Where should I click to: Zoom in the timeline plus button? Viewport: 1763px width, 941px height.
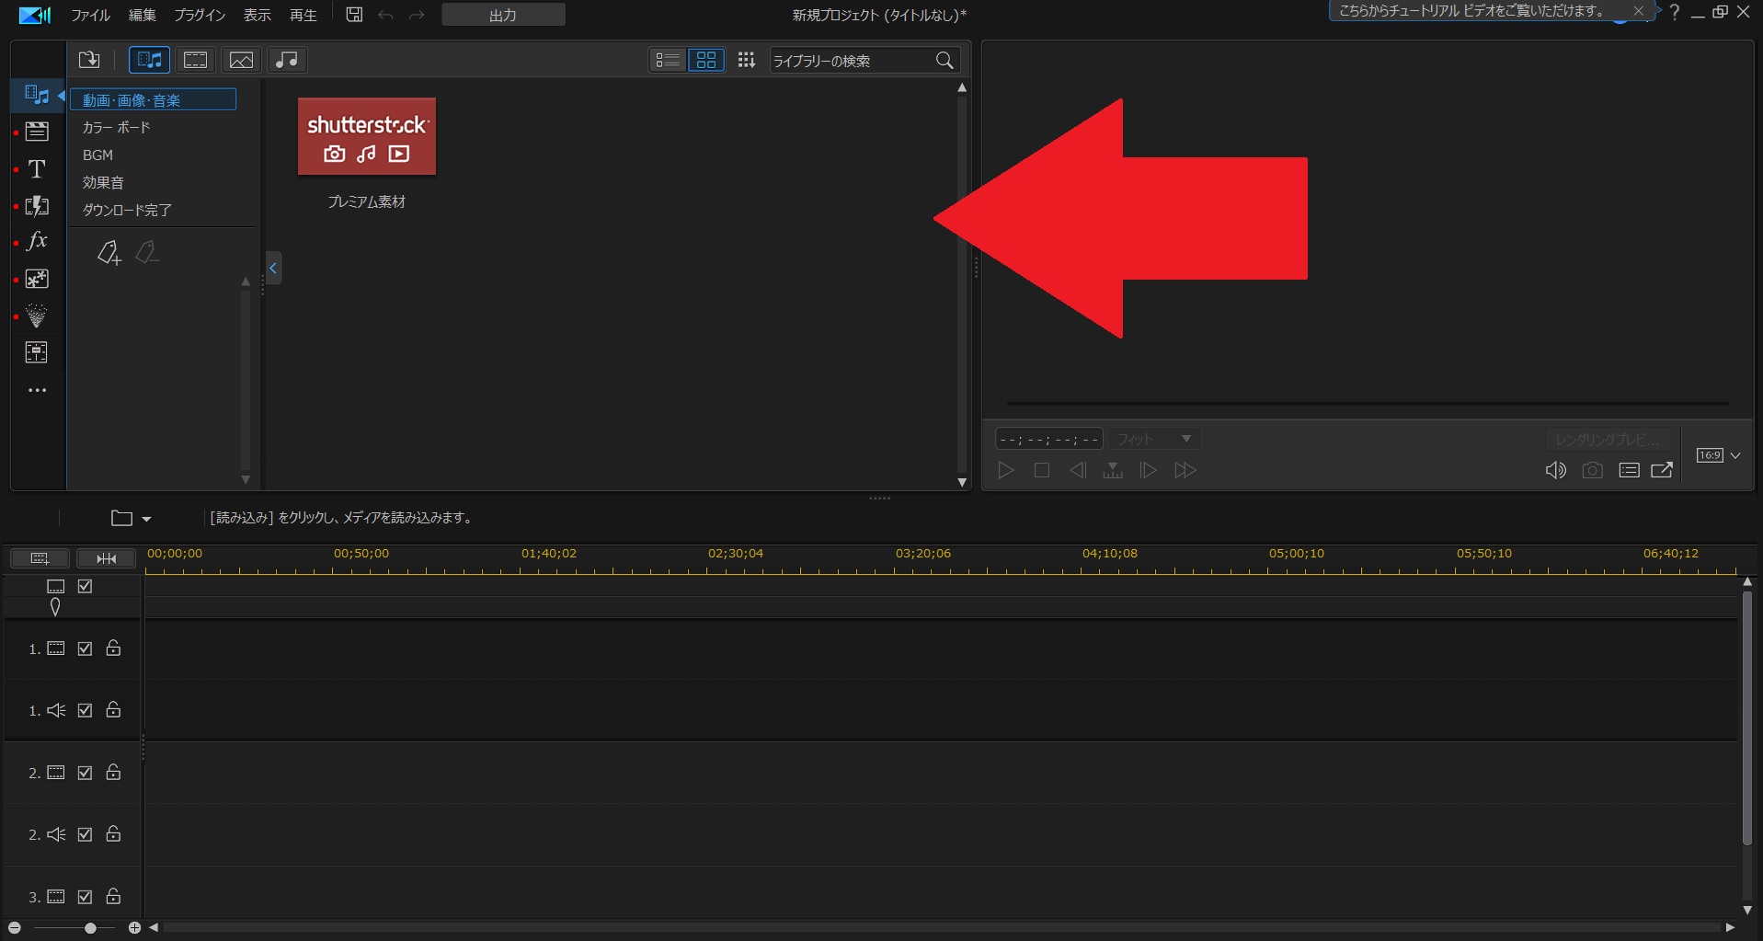pos(134,928)
